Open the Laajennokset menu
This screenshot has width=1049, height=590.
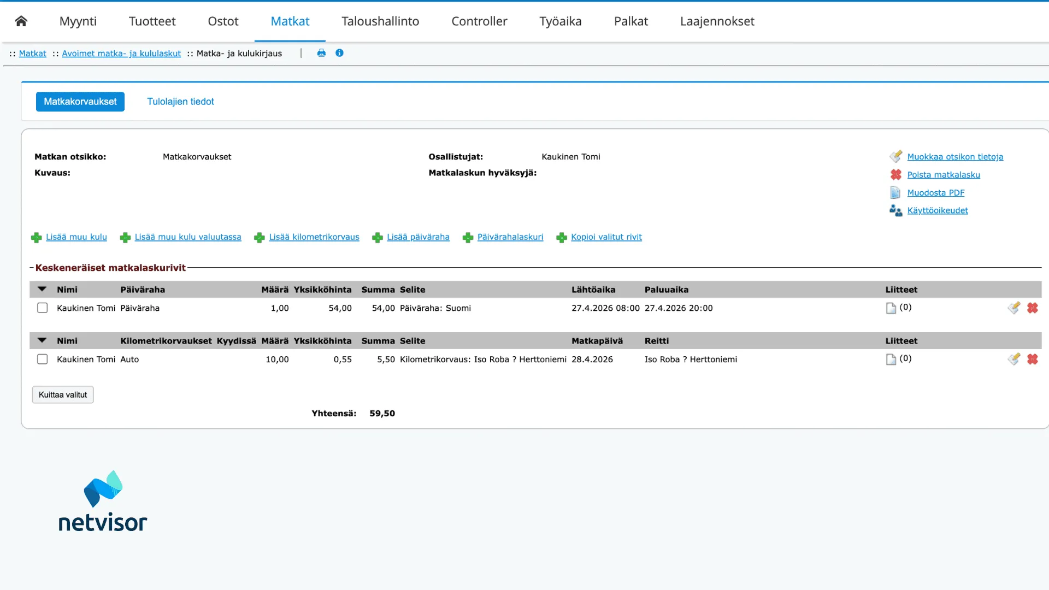pos(717,21)
